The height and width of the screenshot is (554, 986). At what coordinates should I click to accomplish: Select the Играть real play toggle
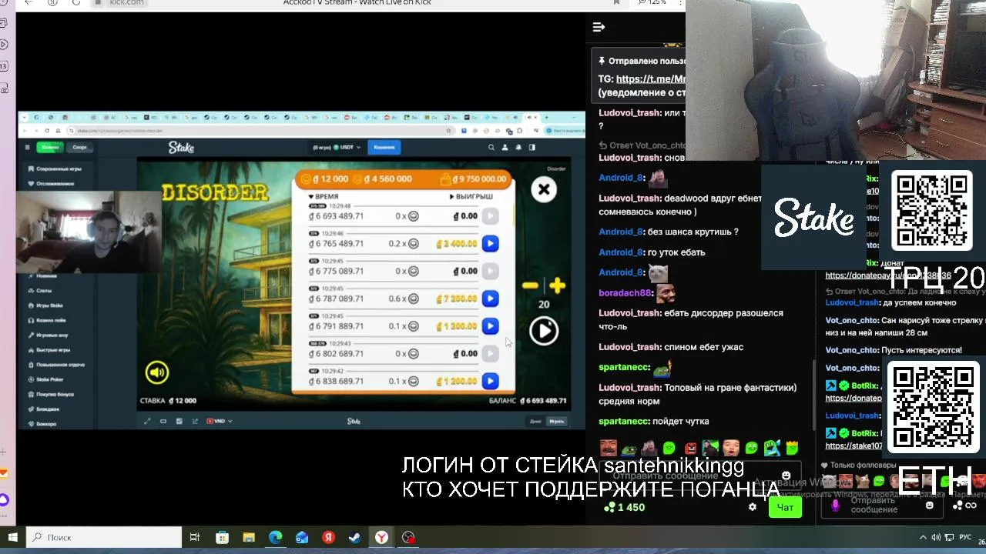coord(556,421)
